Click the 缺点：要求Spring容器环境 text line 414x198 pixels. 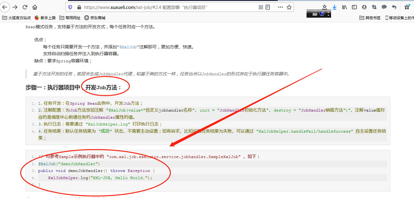click(63, 61)
